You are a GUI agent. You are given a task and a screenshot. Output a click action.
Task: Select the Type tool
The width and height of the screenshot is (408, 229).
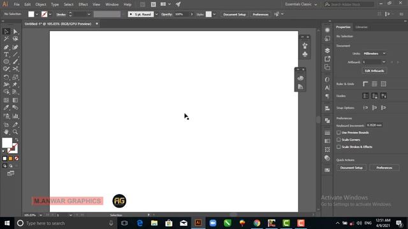point(6,55)
